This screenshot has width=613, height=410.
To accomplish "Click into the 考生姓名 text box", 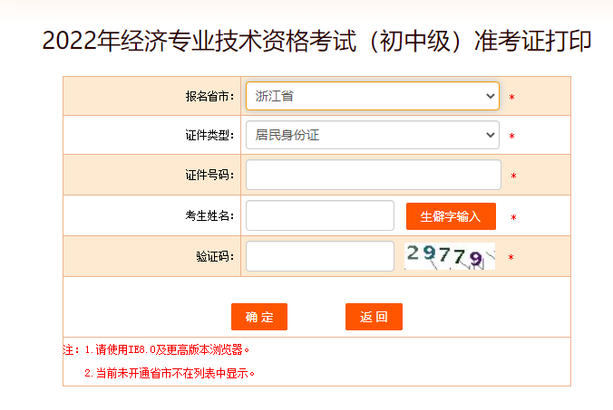I will (319, 215).
